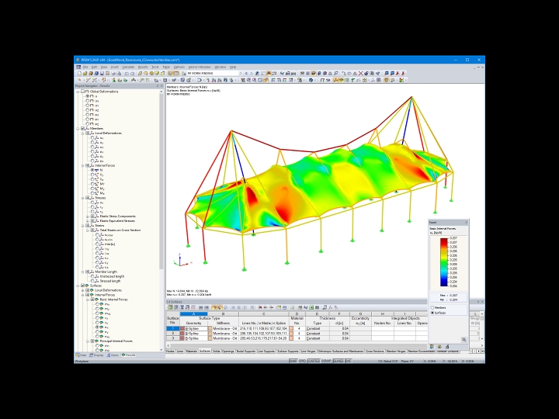This screenshot has height=419, width=559.
Task: Click the first icon in table toolbar
Action: tap(170, 307)
